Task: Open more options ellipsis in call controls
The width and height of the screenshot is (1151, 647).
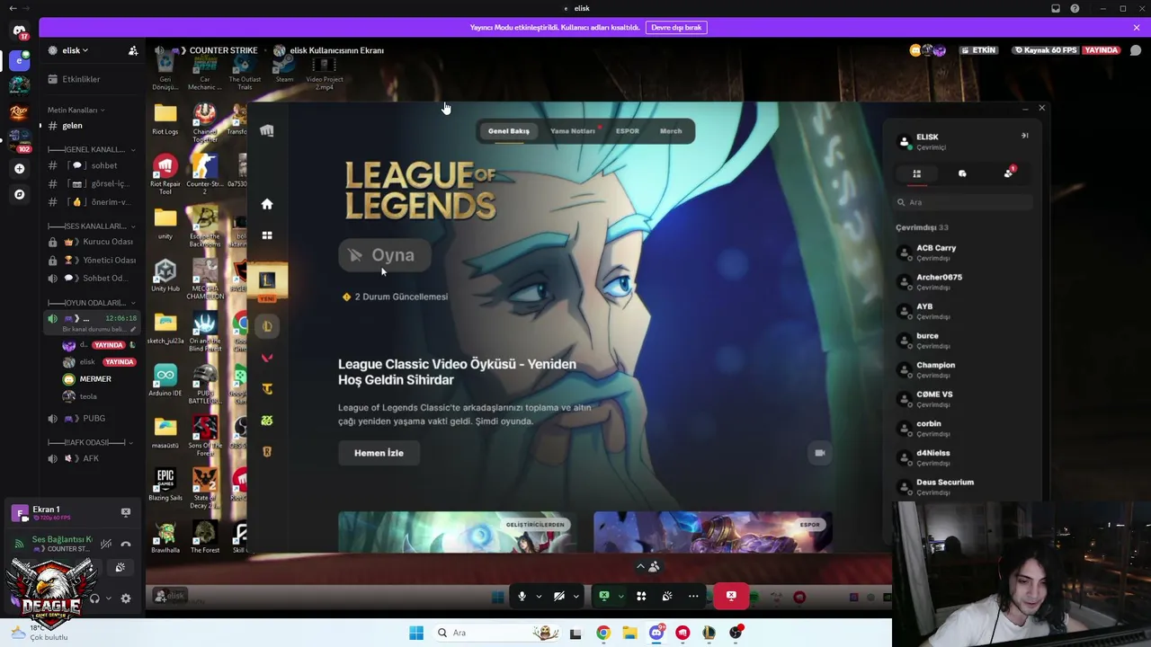Action: coord(693,596)
